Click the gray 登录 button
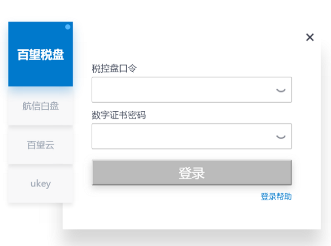This screenshot has height=246, width=331. tap(192, 172)
